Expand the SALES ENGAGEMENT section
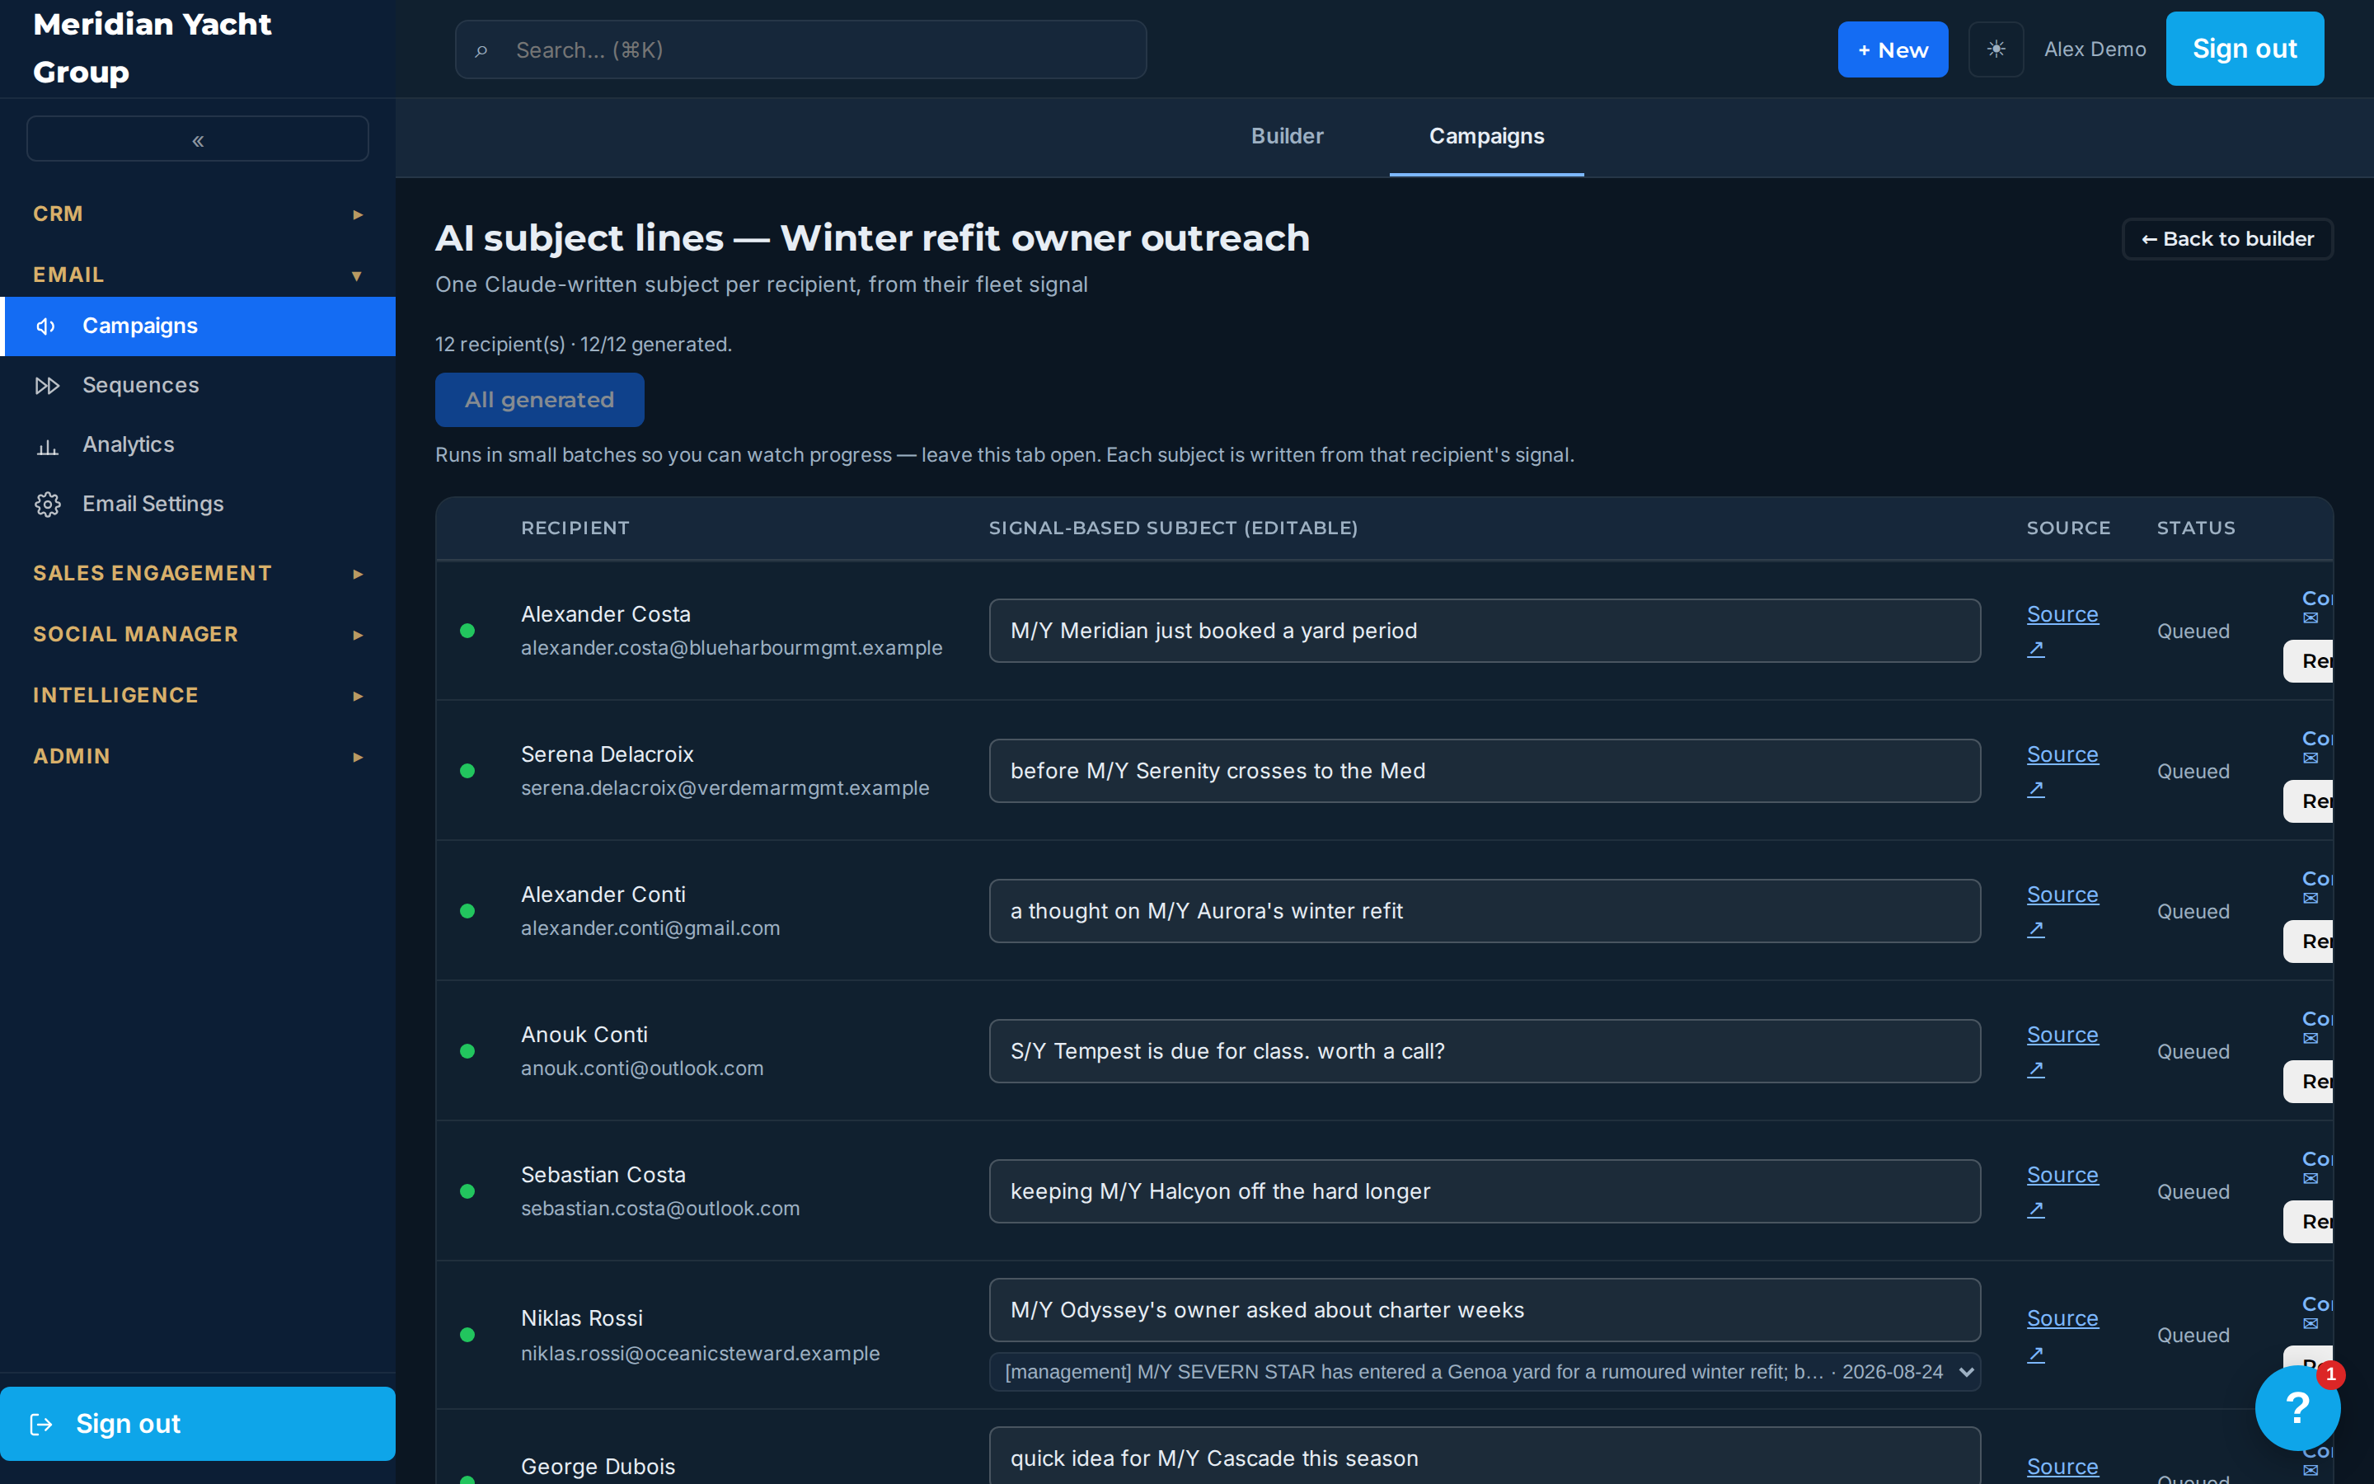Viewport: 2374px width, 1484px height. click(197, 573)
